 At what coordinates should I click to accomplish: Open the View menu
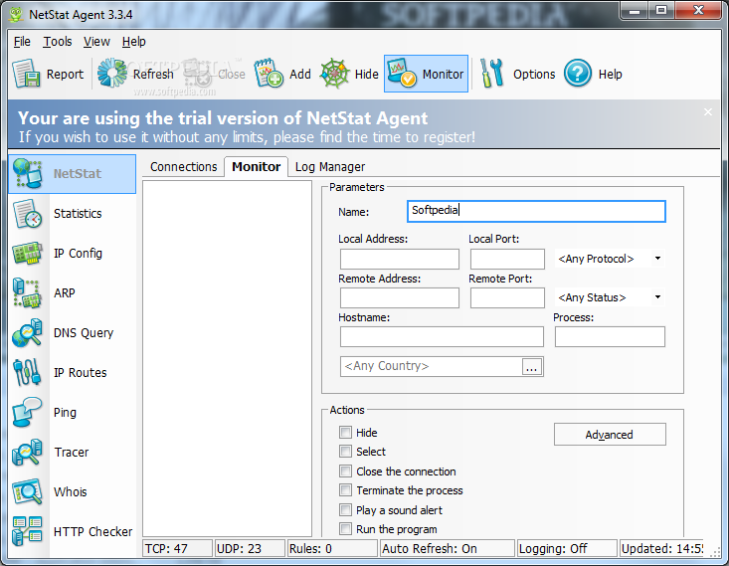click(96, 42)
